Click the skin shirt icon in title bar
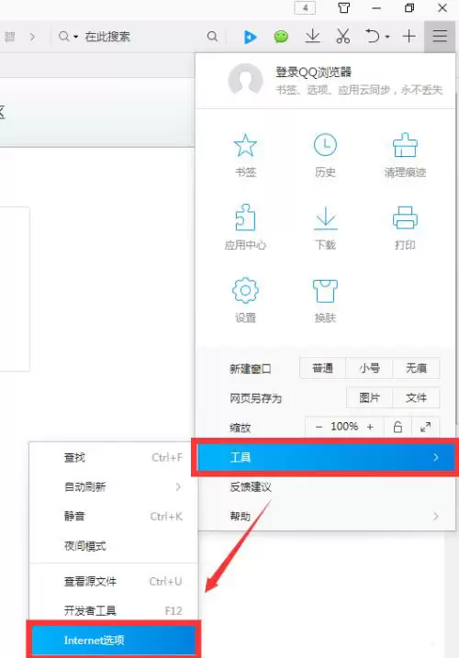Screen dimensions: 459x658 [x=344, y=8]
